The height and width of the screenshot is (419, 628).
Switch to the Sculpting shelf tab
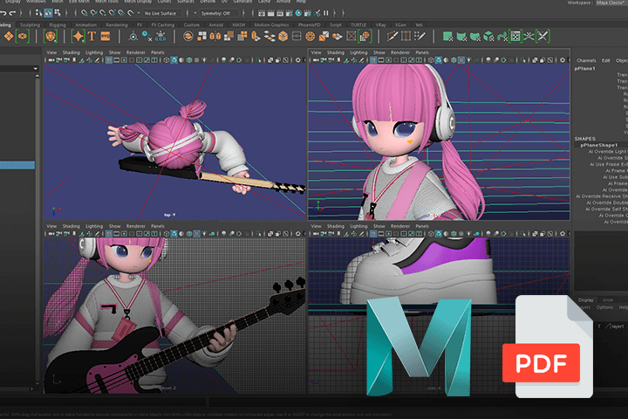point(30,24)
